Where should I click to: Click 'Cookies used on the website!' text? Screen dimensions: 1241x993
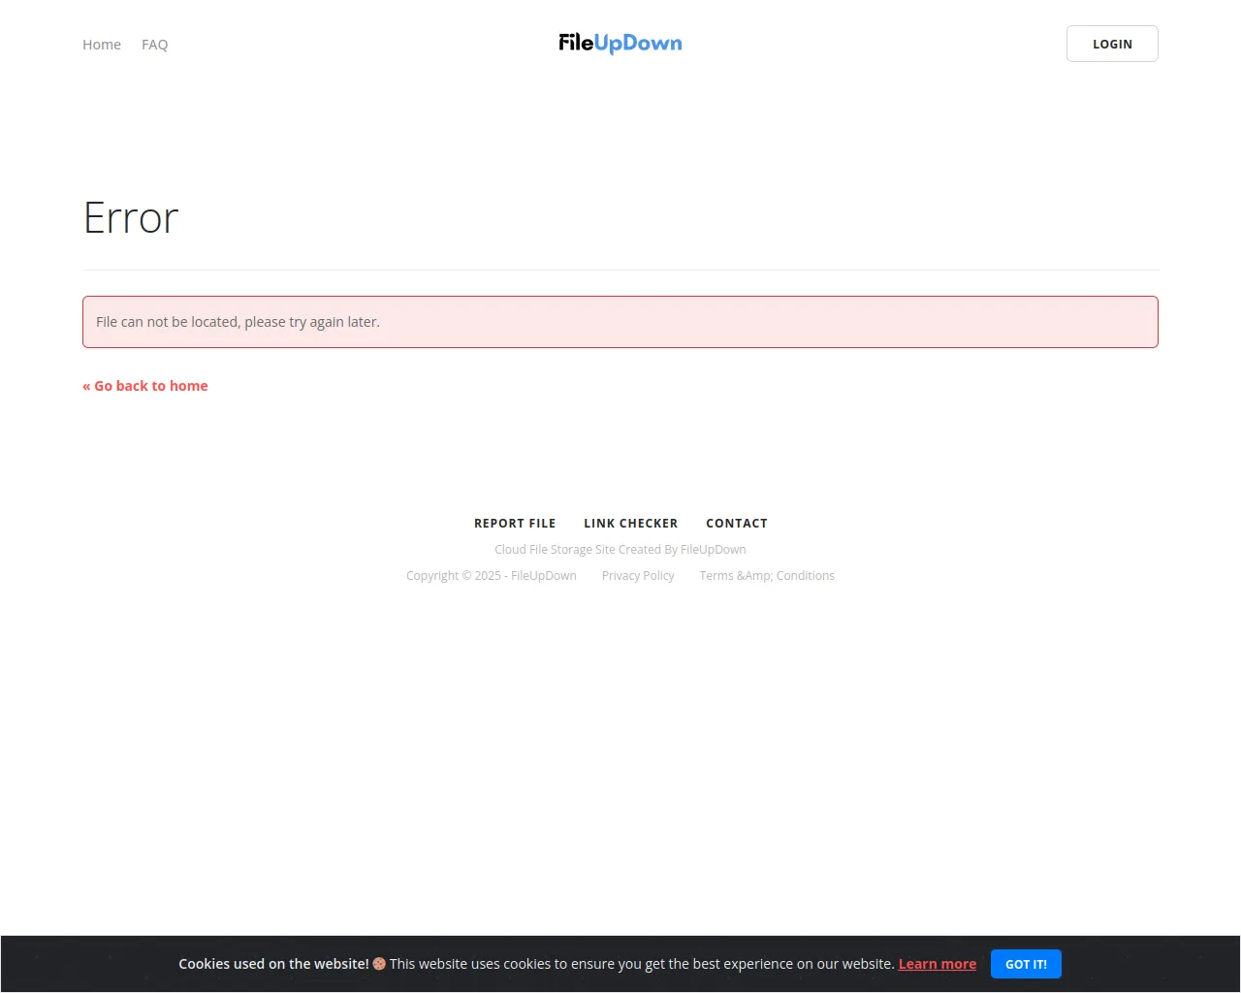pos(273,964)
